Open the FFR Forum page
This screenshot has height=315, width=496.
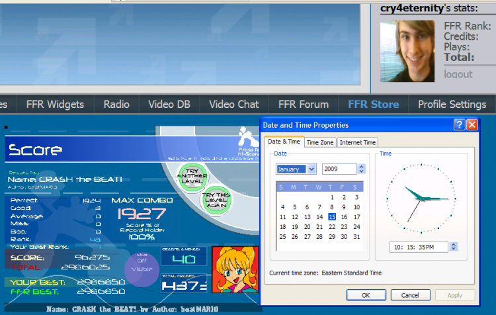click(x=304, y=104)
